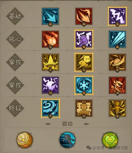This screenshot has width=132, height=153.
Task: Select the blue running figure passive
Action: pyautogui.click(x=67, y=140)
